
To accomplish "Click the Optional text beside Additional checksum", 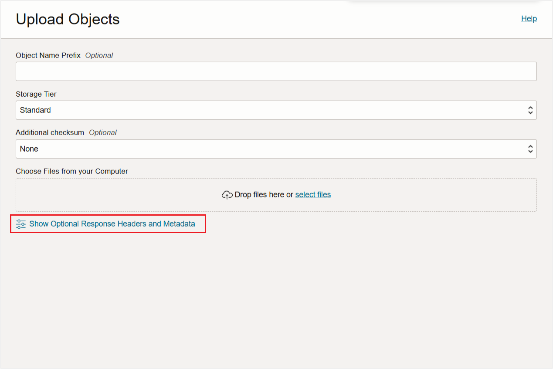I will click(x=103, y=132).
